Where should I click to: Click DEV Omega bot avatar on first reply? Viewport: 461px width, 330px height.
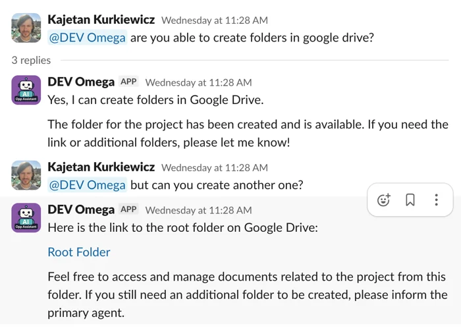point(26,90)
